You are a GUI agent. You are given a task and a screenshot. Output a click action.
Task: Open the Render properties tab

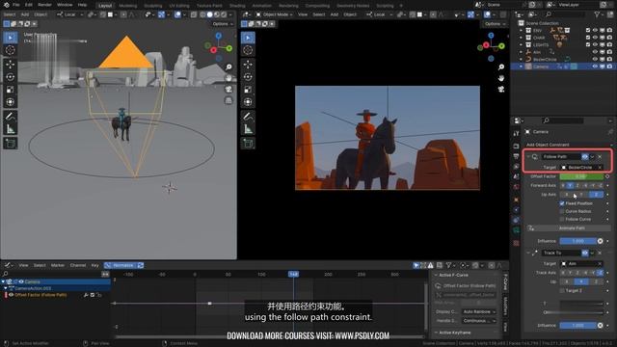[516, 146]
